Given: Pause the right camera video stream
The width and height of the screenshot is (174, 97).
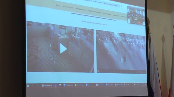Looking at the screenshot, I should coord(98,71).
